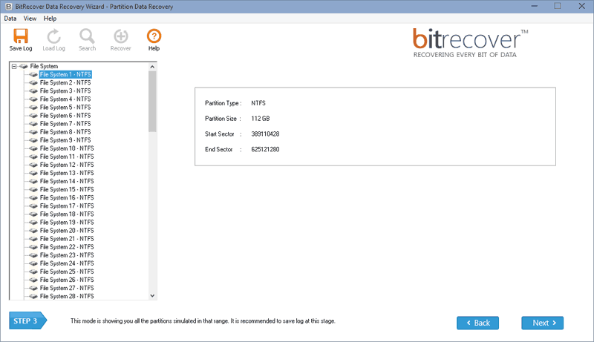Click the Save Log toolbar icon
The image size is (594, 342).
(x=21, y=36)
